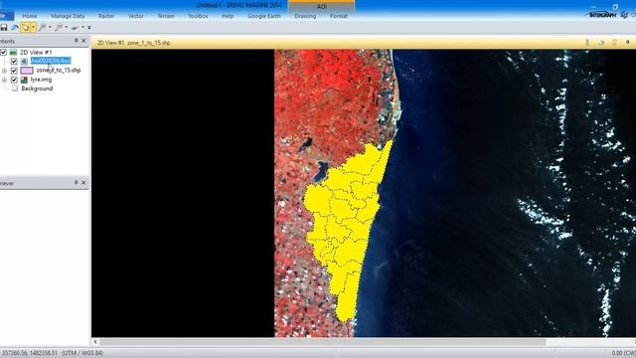Screen dimensions: 636x358
Task: Select the lyra.img layer name
Action: pos(41,80)
